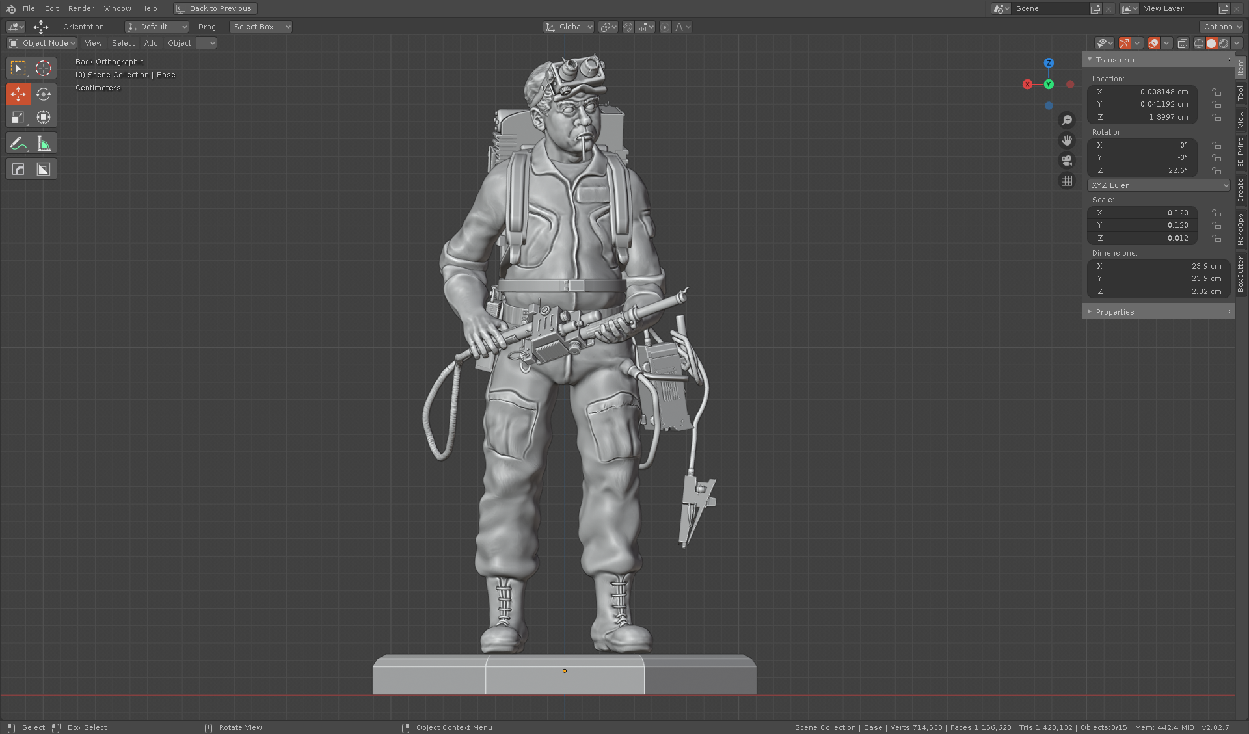The width and height of the screenshot is (1249, 734).
Task: Expand the Properties section in the sidebar
Action: 1114,311
